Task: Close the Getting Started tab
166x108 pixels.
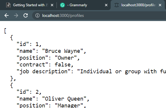Action: click(x=52, y=5)
